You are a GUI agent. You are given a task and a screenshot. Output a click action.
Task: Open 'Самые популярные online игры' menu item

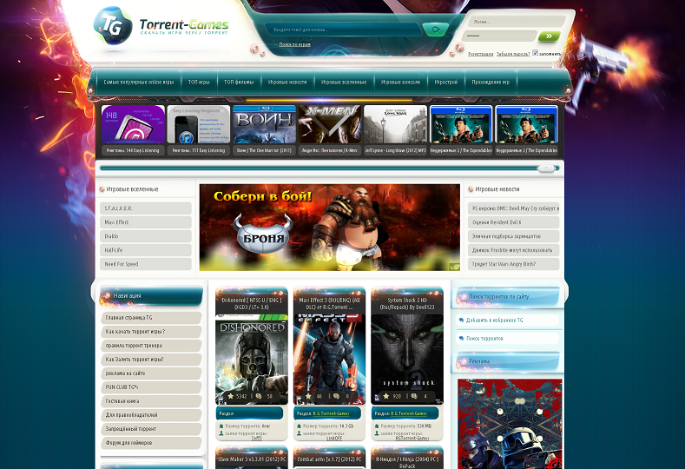[x=139, y=83]
